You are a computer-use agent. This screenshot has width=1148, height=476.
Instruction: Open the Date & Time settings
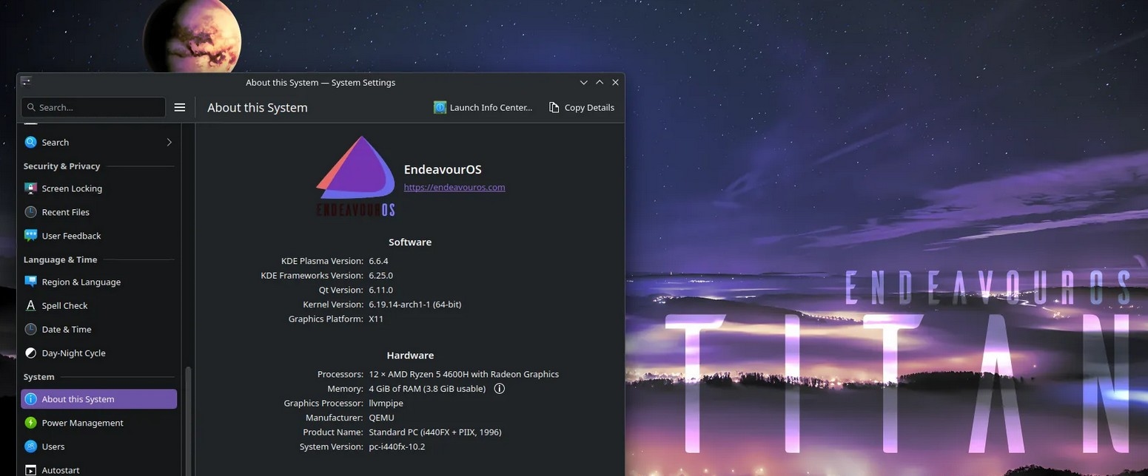[x=99, y=329]
